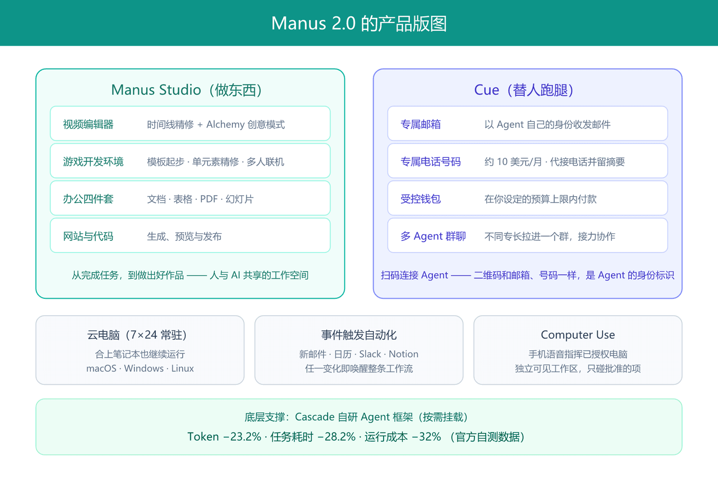Select the 受控钱包 row label

point(421,199)
